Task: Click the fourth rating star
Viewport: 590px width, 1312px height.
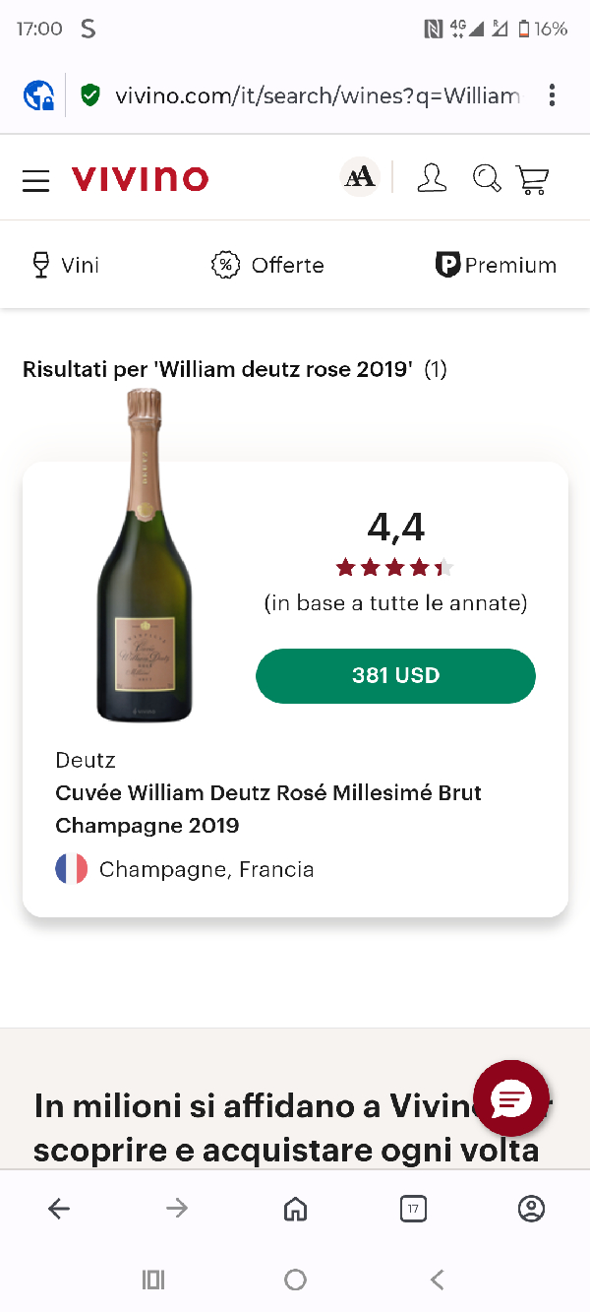Action: pyautogui.click(x=420, y=567)
